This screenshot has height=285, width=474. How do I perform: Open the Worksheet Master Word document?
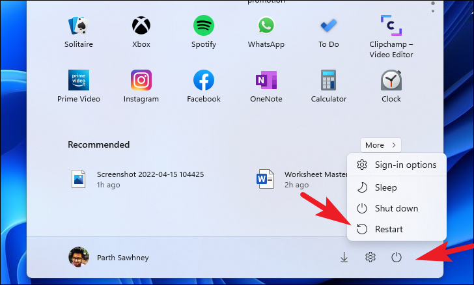pyautogui.click(x=301, y=179)
